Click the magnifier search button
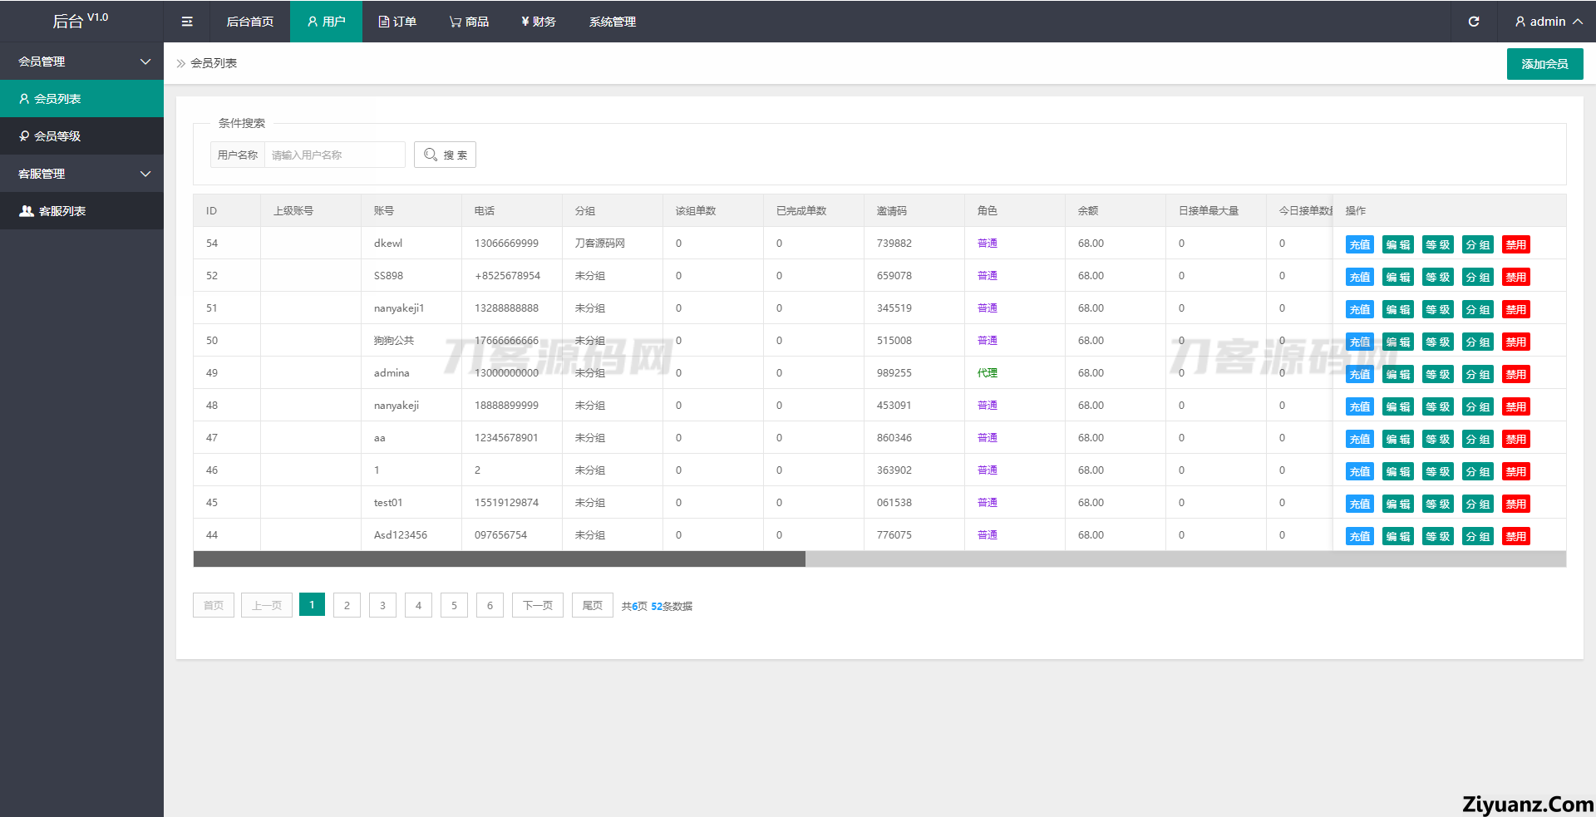The width and height of the screenshot is (1596, 817). coord(445,155)
